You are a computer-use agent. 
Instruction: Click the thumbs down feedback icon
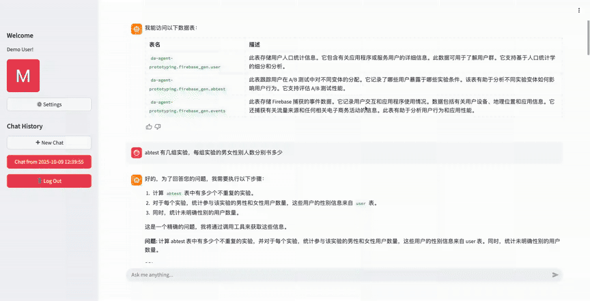tap(158, 127)
